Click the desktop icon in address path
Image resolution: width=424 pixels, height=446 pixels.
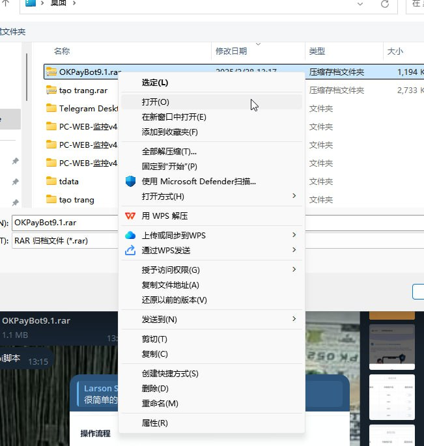pos(31,3)
